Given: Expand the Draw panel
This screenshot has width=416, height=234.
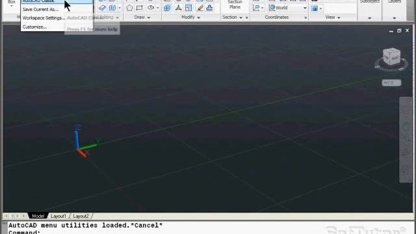Looking at the screenshot, I should click(142, 18).
